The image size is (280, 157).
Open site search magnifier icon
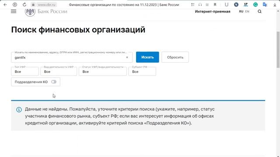tap(259, 12)
